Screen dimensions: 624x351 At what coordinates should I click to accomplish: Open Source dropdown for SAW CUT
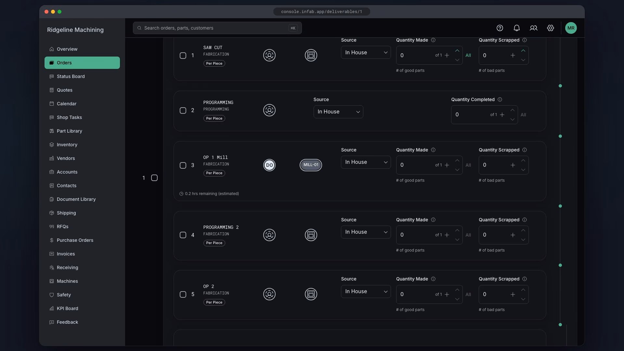(x=366, y=52)
